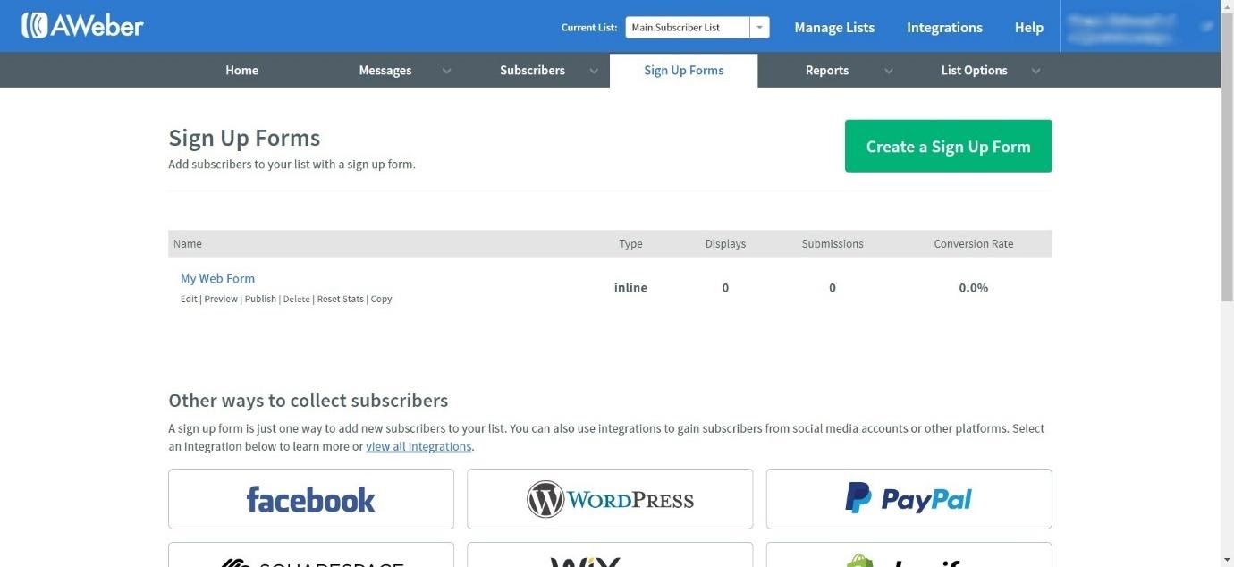This screenshot has width=1234, height=567.
Task: Open the Messages tab
Action: (x=385, y=70)
